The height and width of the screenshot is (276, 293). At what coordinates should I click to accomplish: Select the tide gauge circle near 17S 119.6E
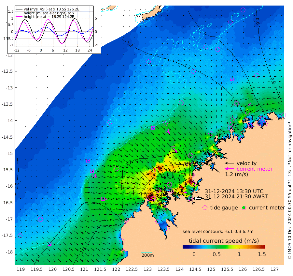click(40, 219)
